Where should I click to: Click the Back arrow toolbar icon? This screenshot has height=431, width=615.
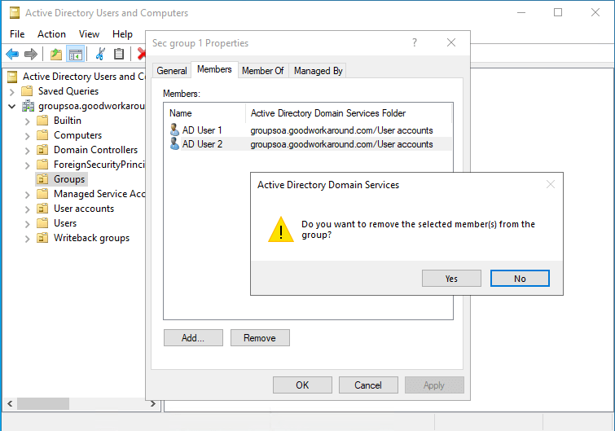pos(12,54)
